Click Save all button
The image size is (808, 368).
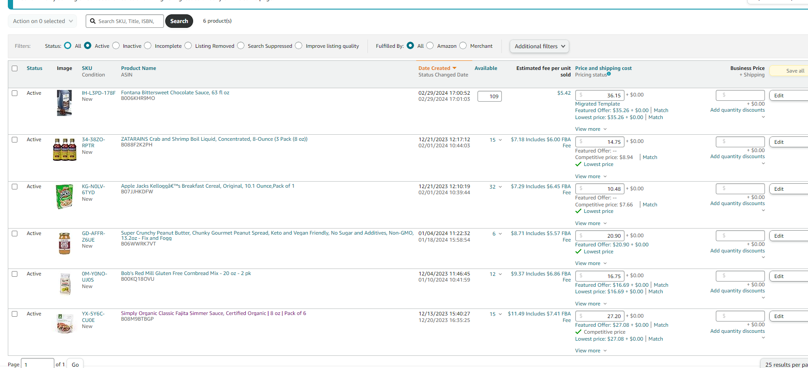(789, 71)
